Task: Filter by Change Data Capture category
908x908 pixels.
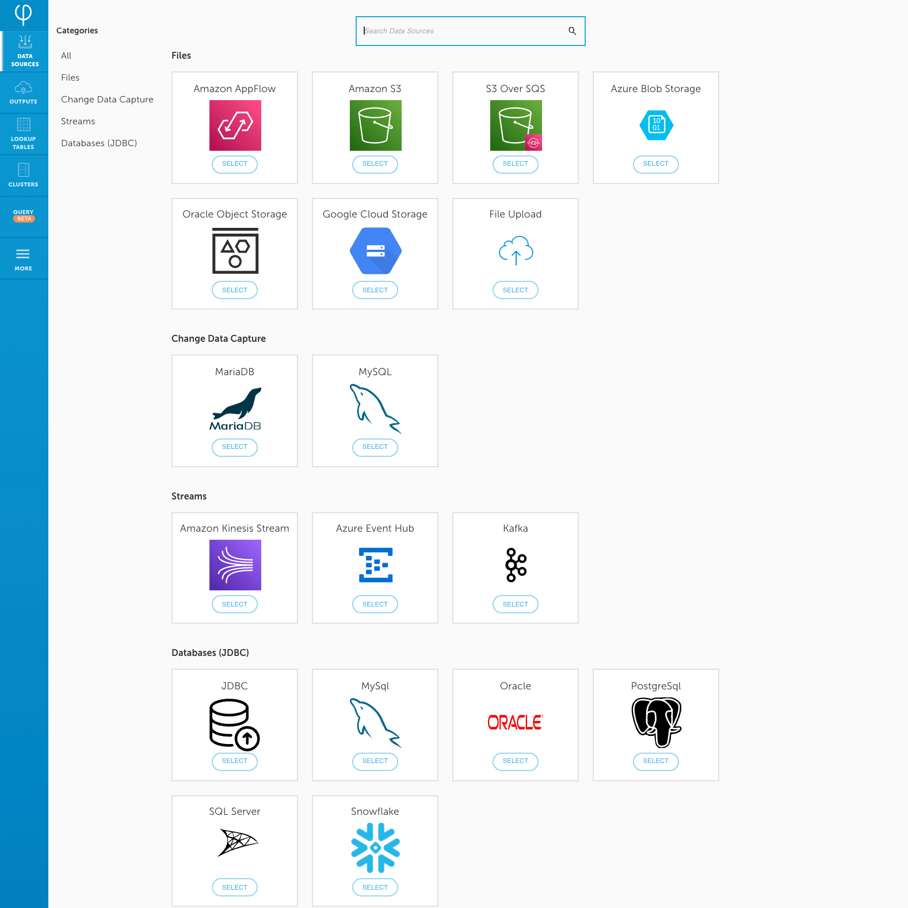Action: click(107, 100)
